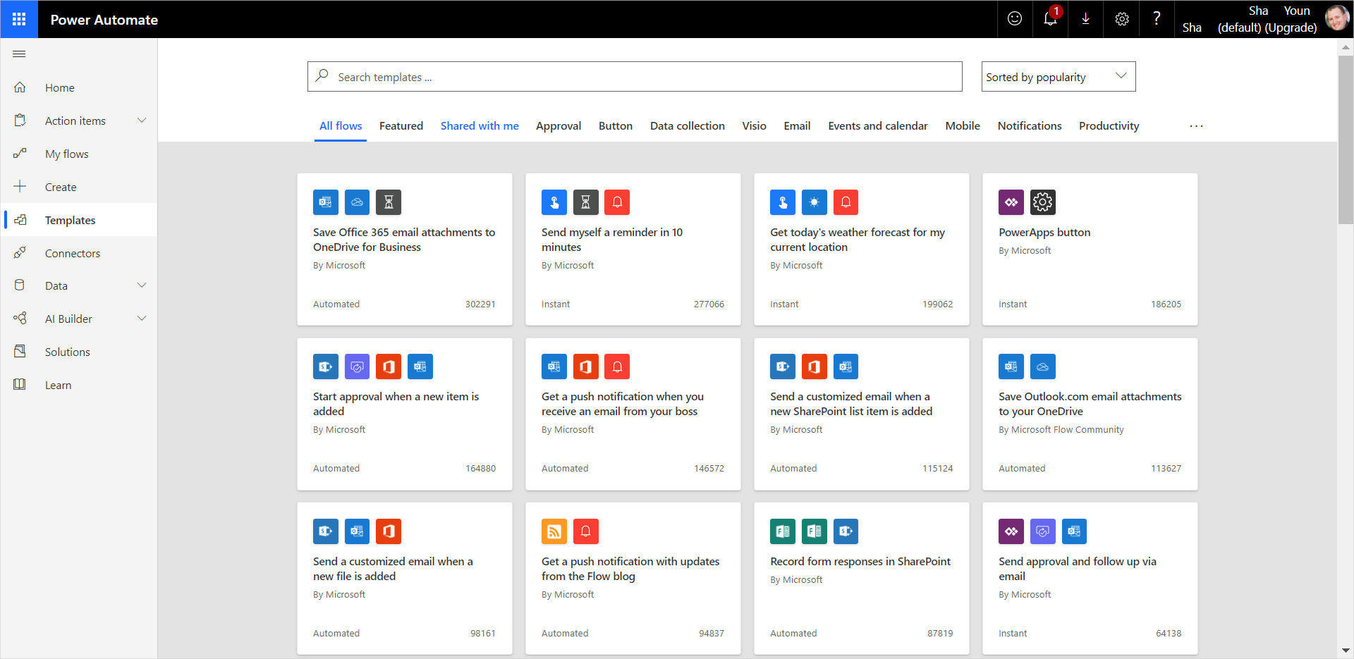Switch to the Visio tab
This screenshot has width=1354, height=659.
(754, 125)
